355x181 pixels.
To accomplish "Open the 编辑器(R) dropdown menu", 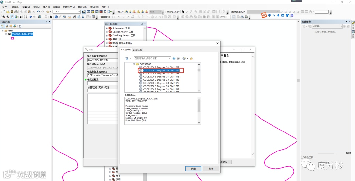I will pos(106,17).
